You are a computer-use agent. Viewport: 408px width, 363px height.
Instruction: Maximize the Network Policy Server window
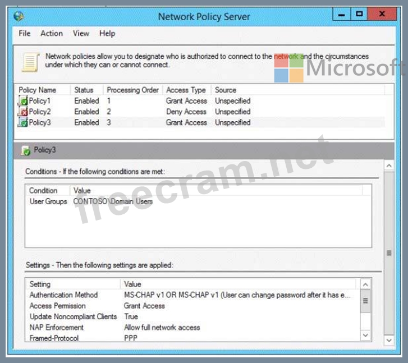359,14
